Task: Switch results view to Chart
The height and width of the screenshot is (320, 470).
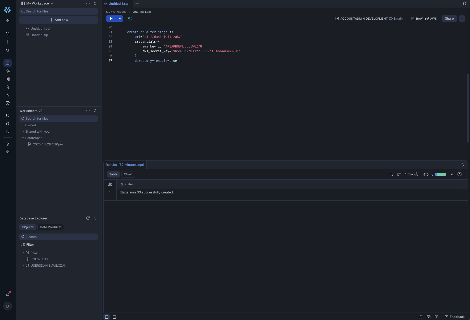Action: [128, 174]
